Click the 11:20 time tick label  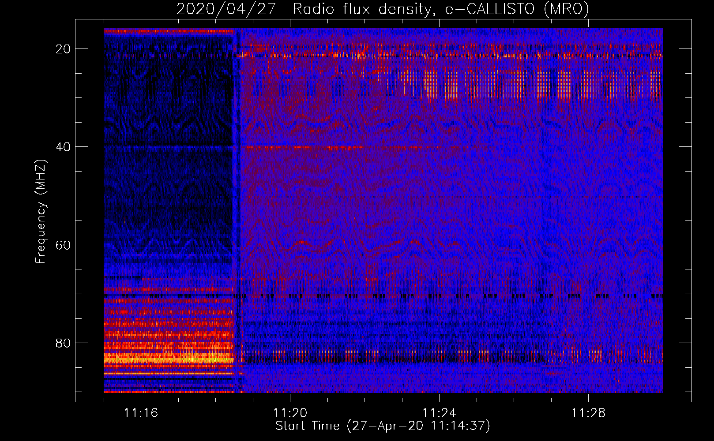[290, 413]
